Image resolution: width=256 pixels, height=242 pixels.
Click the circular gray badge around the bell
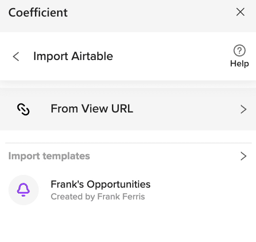coord(24,190)
